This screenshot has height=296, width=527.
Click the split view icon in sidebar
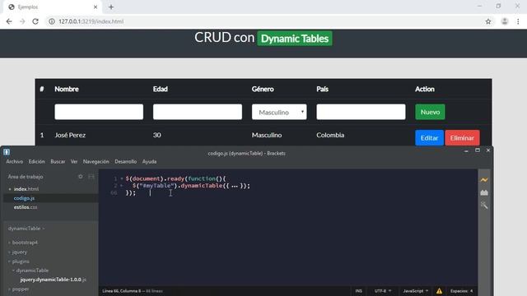click(x=91, y=177)
